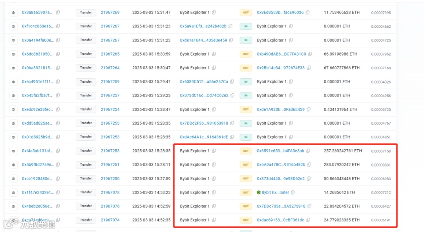Copy address 0x8Ed8553D...facE96036
This screenshot has width=424, height=232.
pos(308,13)
